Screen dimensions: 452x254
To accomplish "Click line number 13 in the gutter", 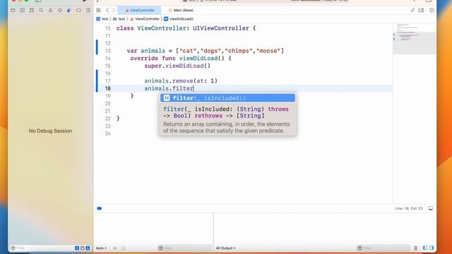I will pos(108,51).
